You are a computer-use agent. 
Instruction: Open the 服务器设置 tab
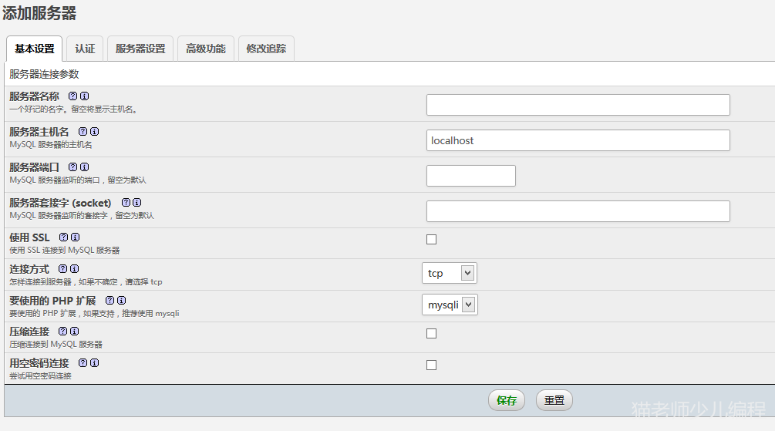(x=140, y=49)
